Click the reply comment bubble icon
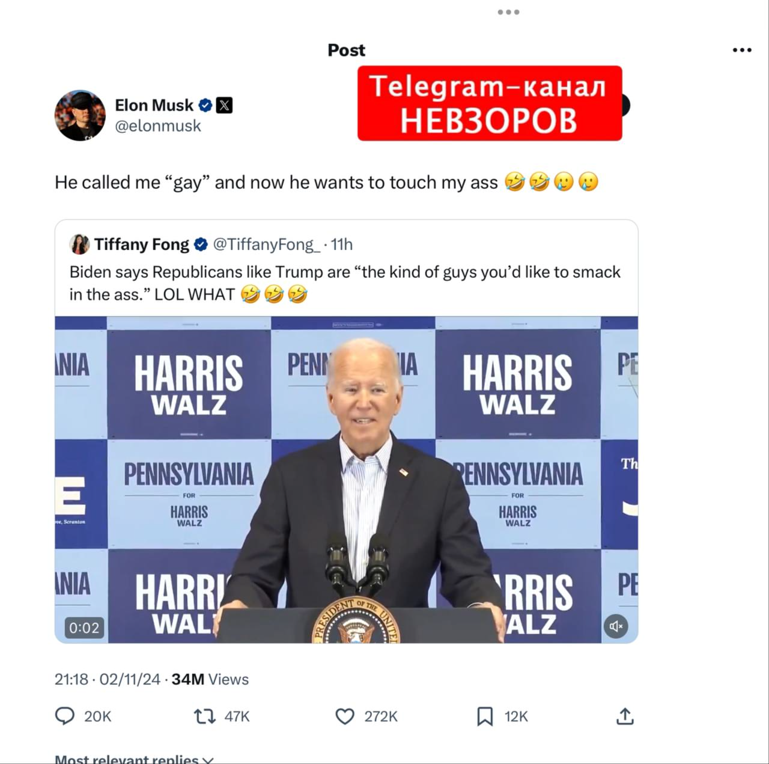Viewport: 769px width, 764px height. 65,716
